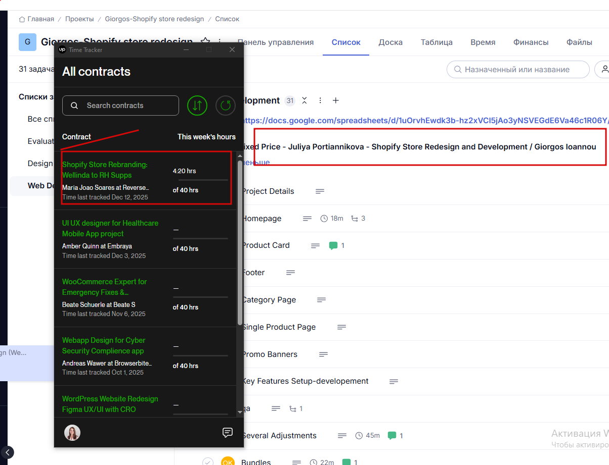Open the three-dots menu beside project title

pos(220,41)
